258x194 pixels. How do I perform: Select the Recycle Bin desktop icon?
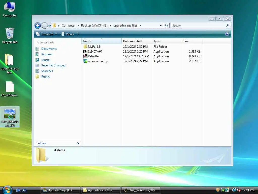[10, 35]
